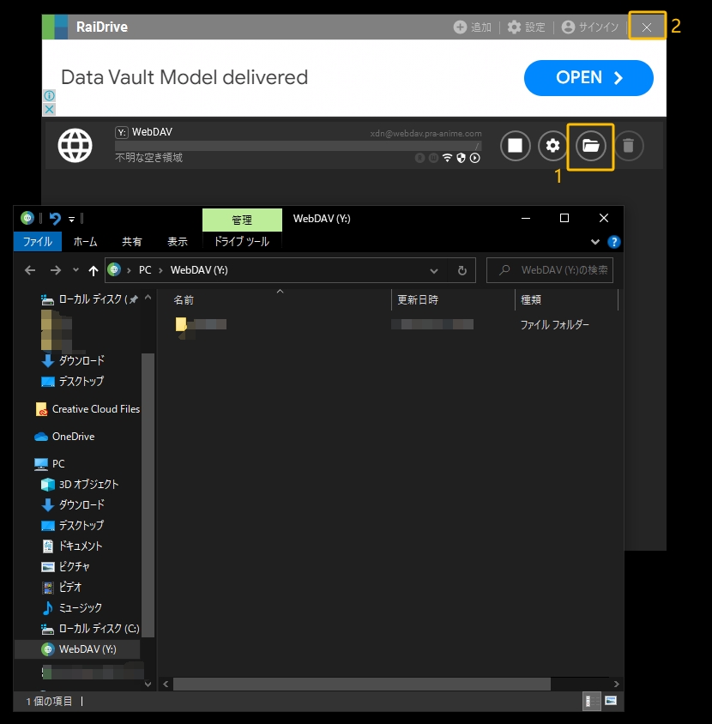Expand the Explorer ribbon chevron
712x724 pixels.
pos(596,242)
